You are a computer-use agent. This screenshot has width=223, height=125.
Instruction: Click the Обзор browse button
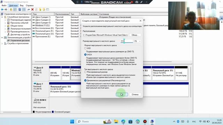(134, 35)
